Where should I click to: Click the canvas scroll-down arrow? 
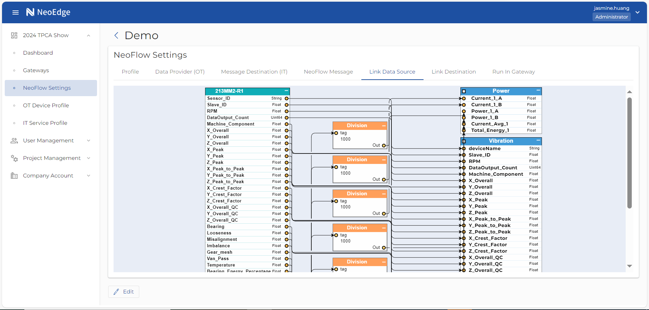tap(629, 266)
